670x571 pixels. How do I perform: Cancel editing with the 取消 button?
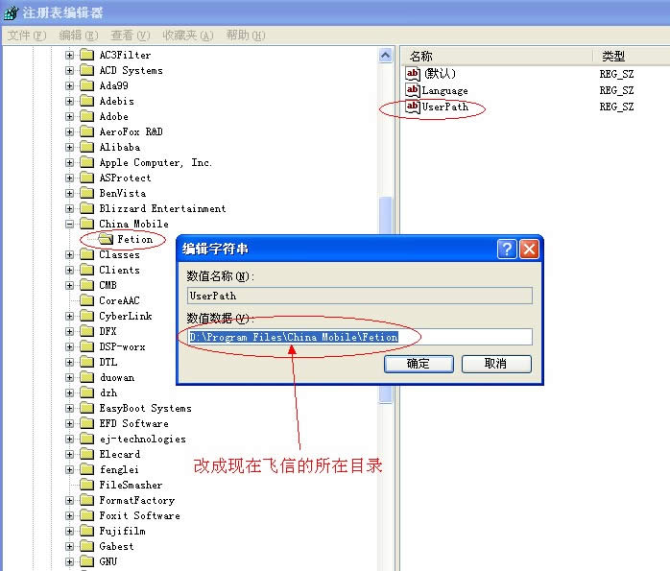[x=496, y=364]
